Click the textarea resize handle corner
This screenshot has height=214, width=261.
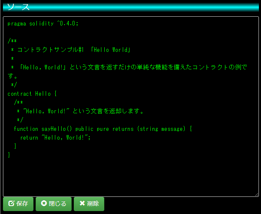[x=257, y=195]
